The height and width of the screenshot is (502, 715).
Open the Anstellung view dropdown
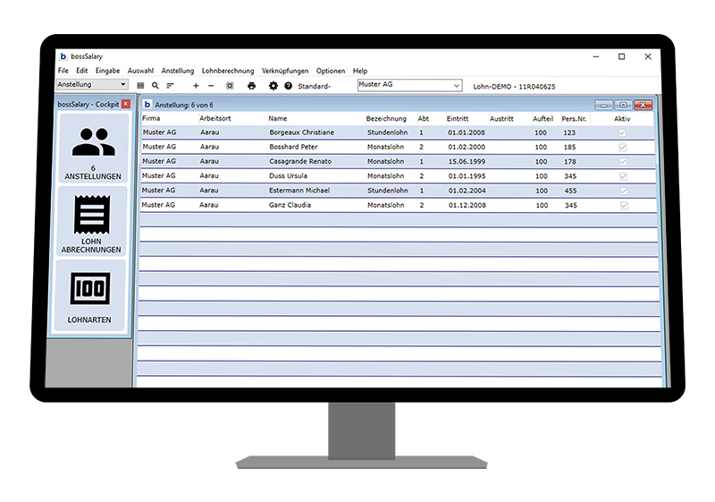point(92,84)
